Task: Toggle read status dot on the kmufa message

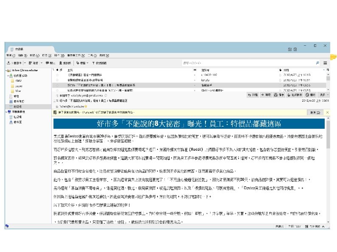Action: coord(195,80)
